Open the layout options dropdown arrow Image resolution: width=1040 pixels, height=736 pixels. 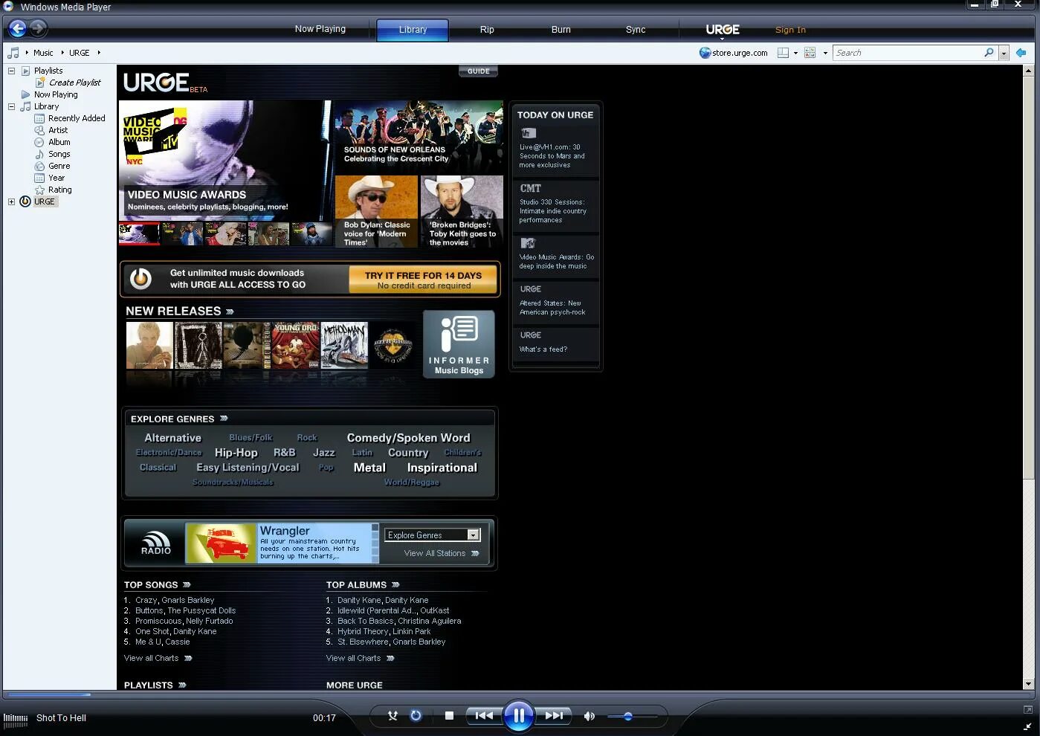[x=795, y=53]
